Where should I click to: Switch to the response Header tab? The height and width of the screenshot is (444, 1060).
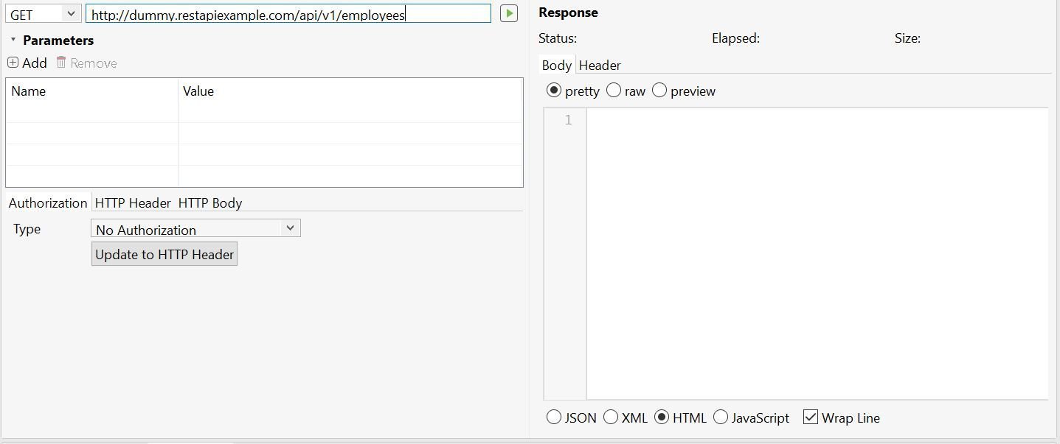(x=600, y=65)
